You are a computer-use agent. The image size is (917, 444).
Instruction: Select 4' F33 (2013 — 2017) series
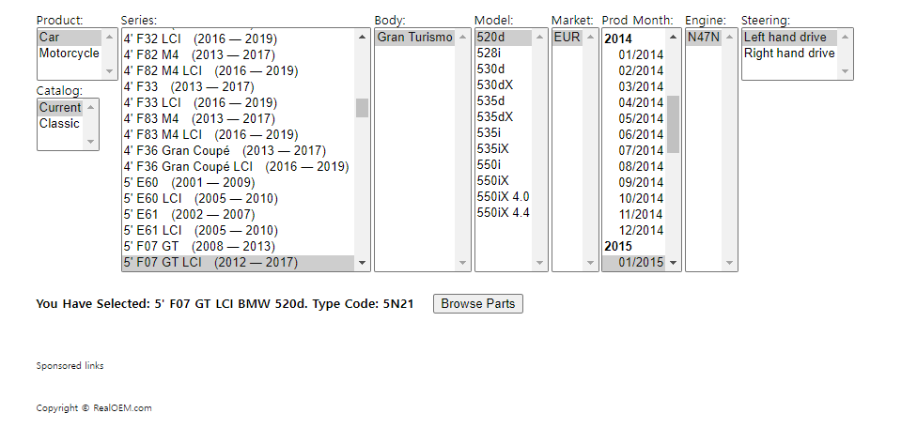pos(238,87)
